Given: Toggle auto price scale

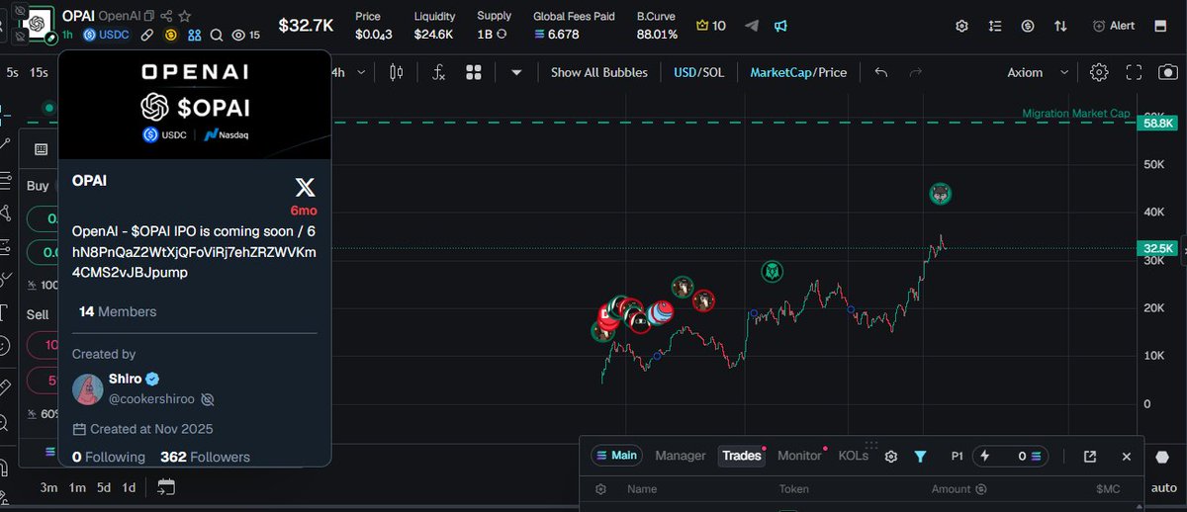Looking at the screenshot, I should pyautogui.click(x=1164, y=487).
